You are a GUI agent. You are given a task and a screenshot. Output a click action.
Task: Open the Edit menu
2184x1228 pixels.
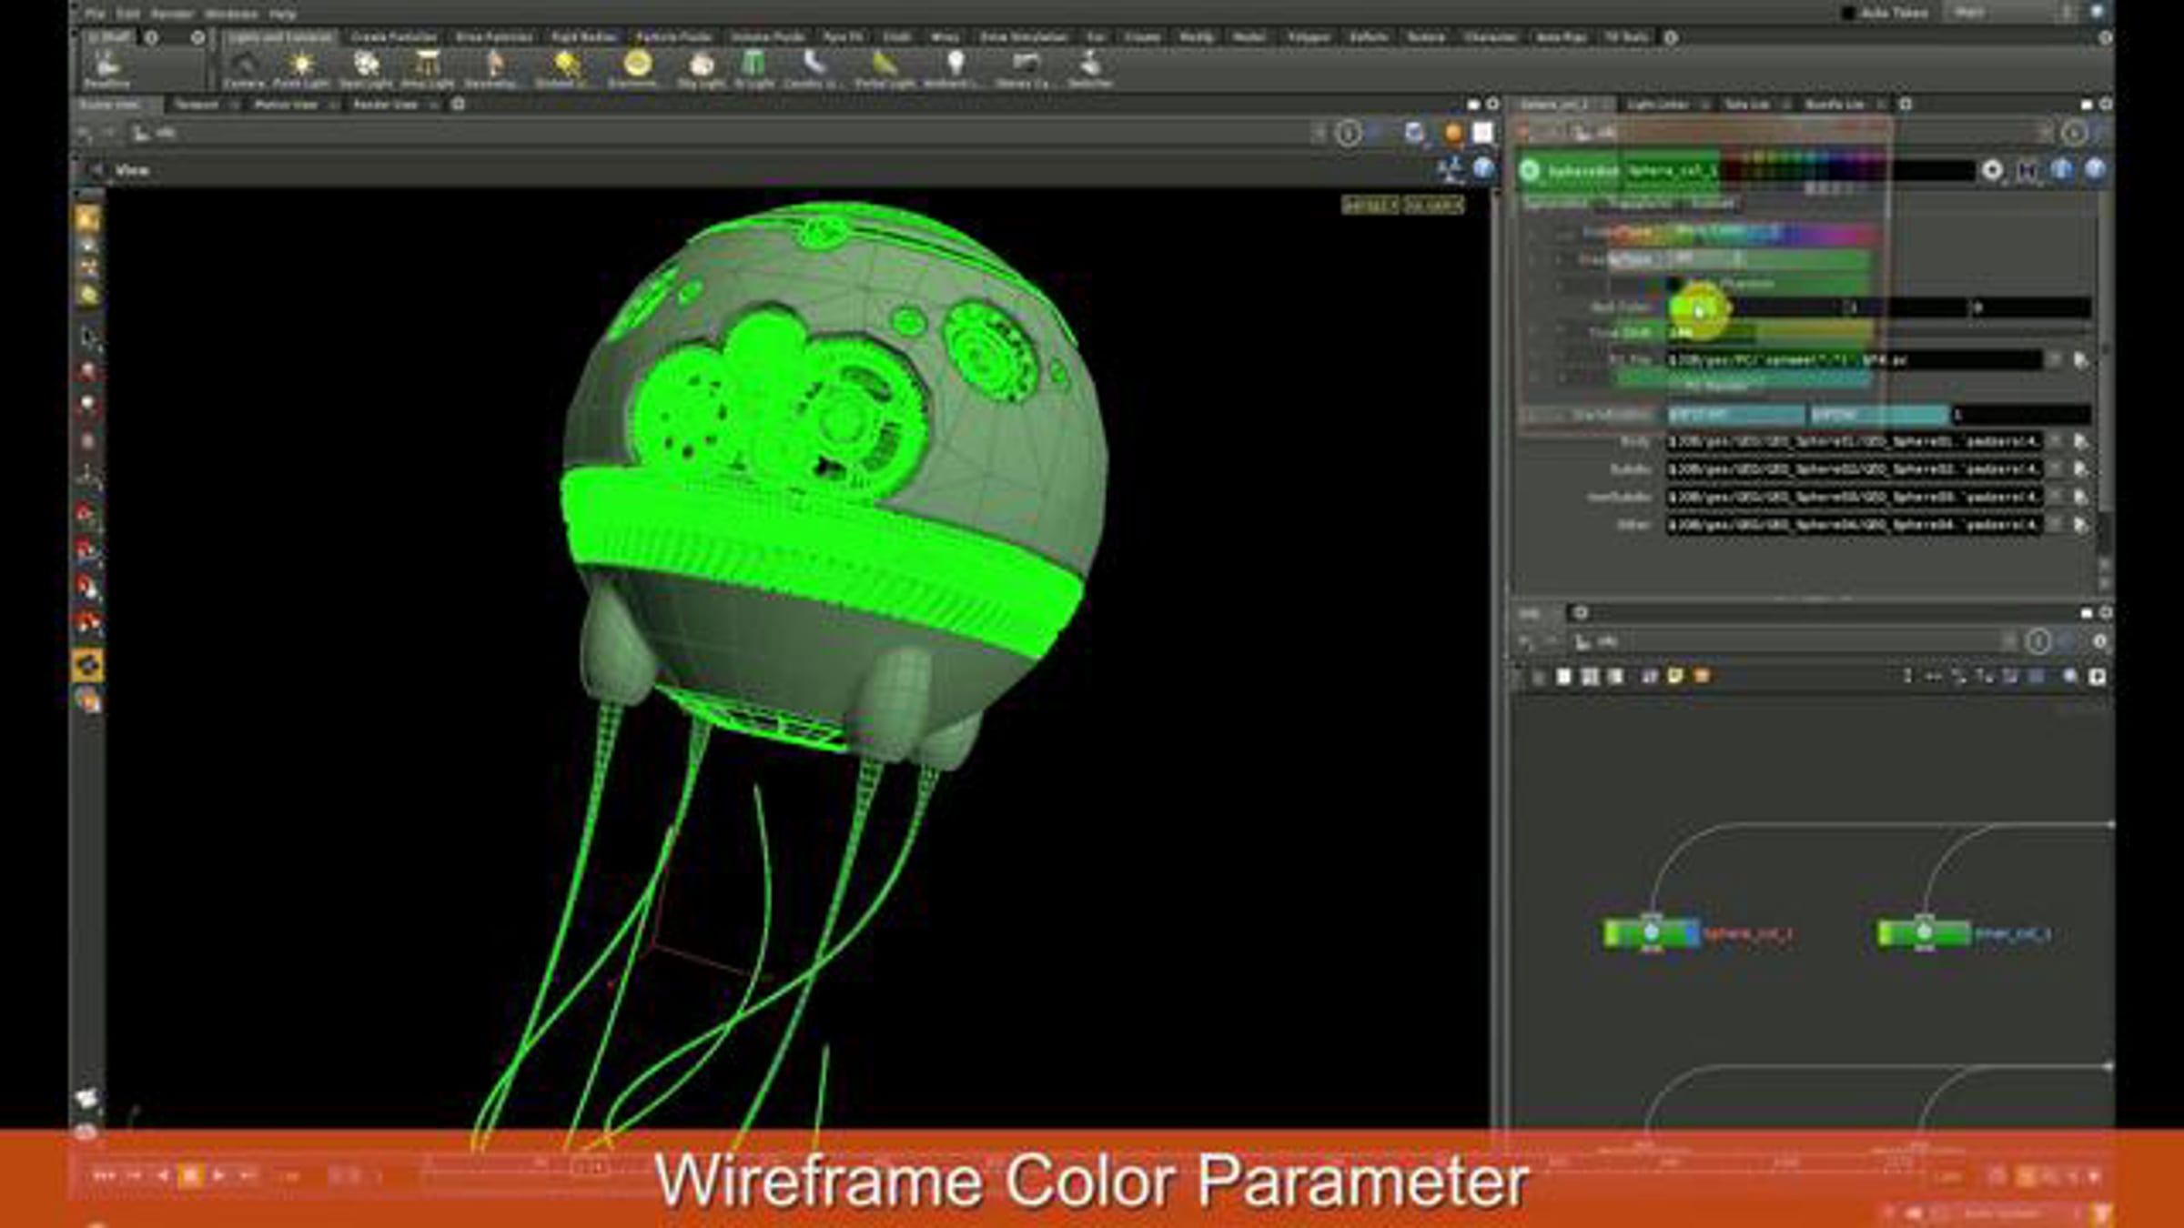coord(127,14)
